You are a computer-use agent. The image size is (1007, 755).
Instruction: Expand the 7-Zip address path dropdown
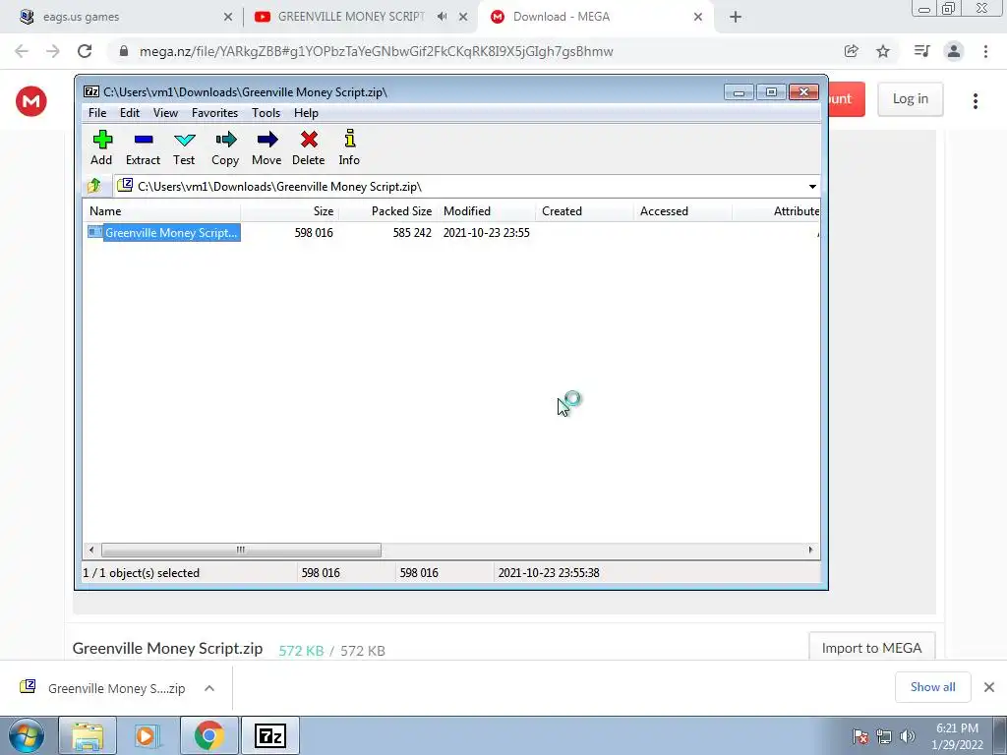[x=812, y=187]
